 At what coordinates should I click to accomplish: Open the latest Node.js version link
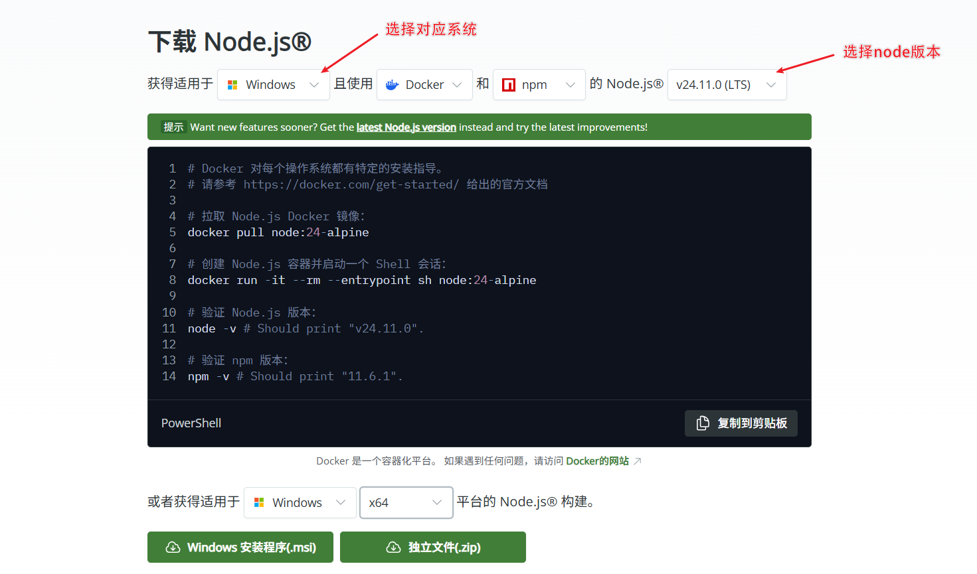pyautogui.click(x=406, y=127)
